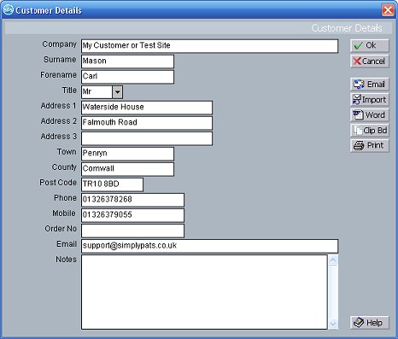Click the Mobile field 01326379055
Image resolution: width=398 pixels, height=339 pixels.
132,215
